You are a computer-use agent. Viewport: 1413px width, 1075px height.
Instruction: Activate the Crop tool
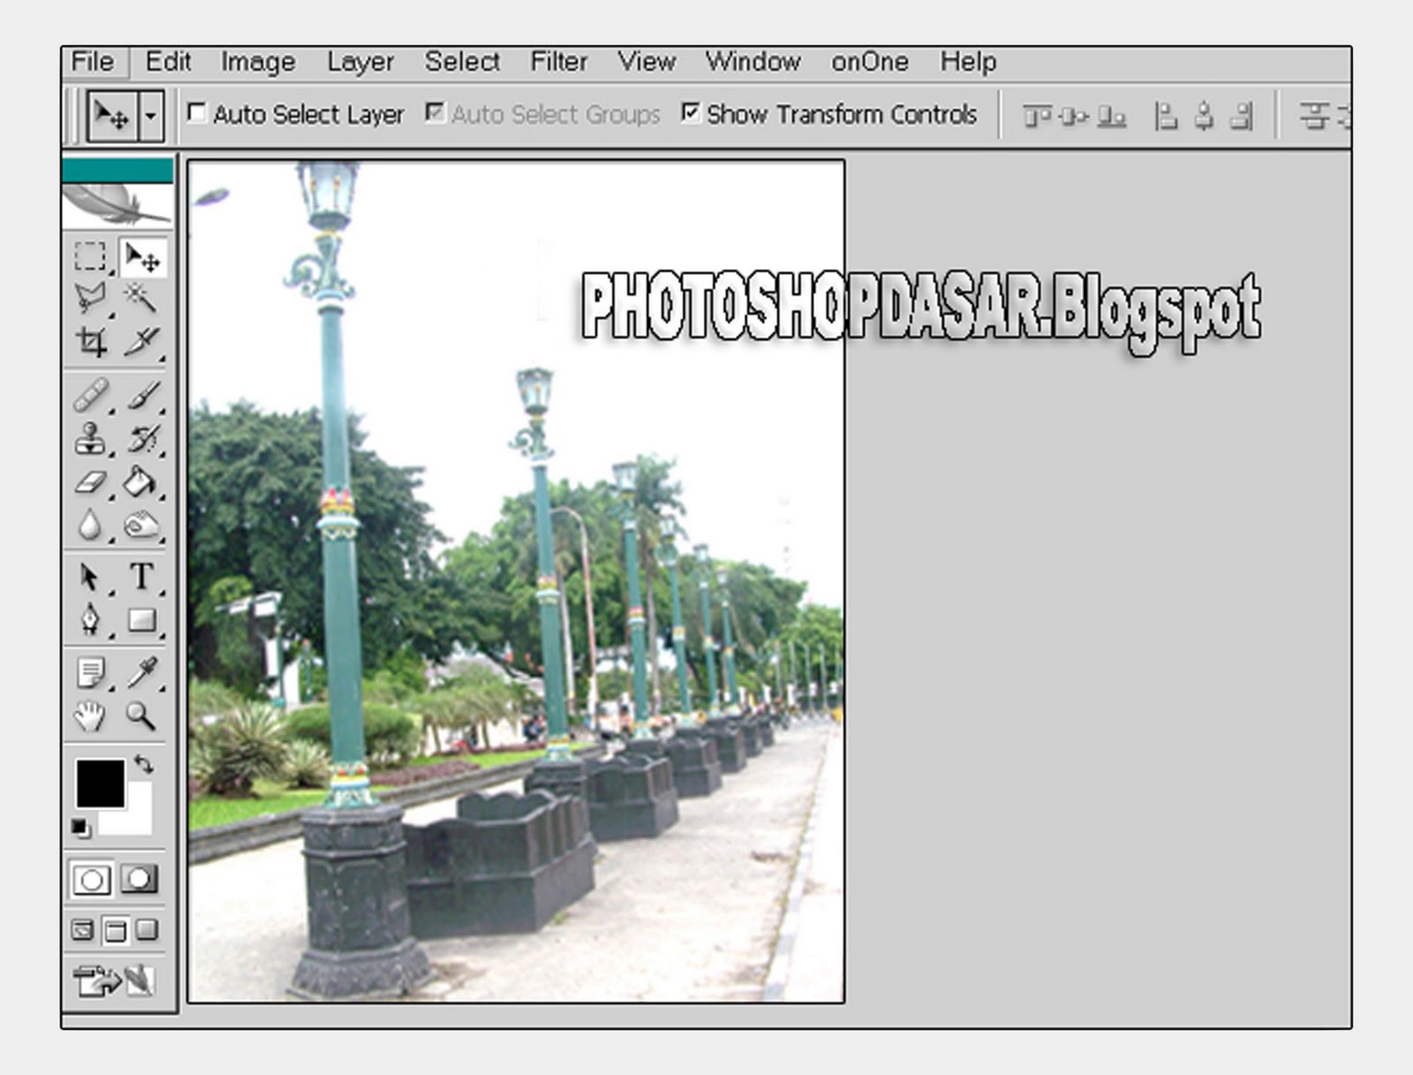pos(91,341)
